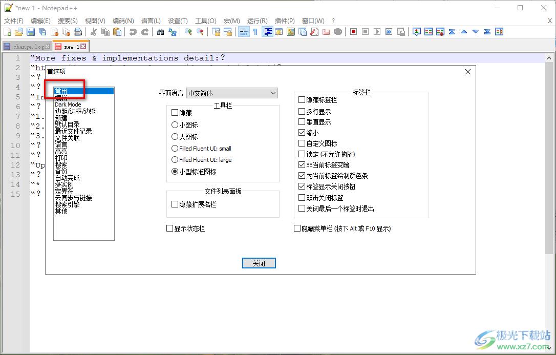556x355 pixels.
Task: Enable 双击关闭标签 checkbox
Action: pyautogui.click(x=321, y=198)
